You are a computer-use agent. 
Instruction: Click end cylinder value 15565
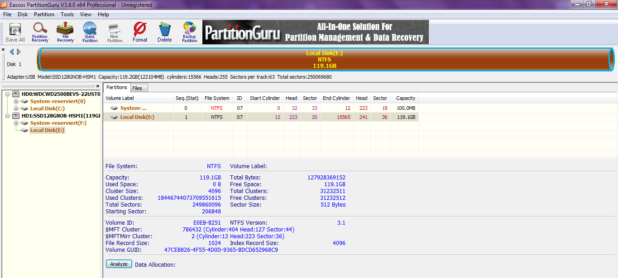(343, 117)
